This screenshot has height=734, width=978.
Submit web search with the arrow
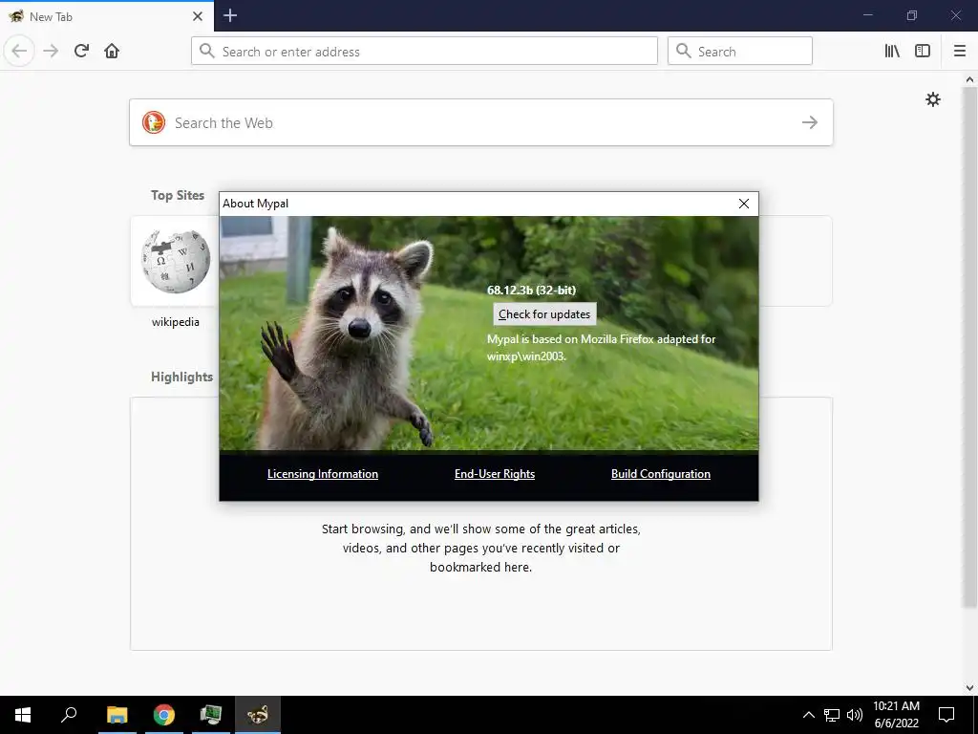(x=810, y=122)
